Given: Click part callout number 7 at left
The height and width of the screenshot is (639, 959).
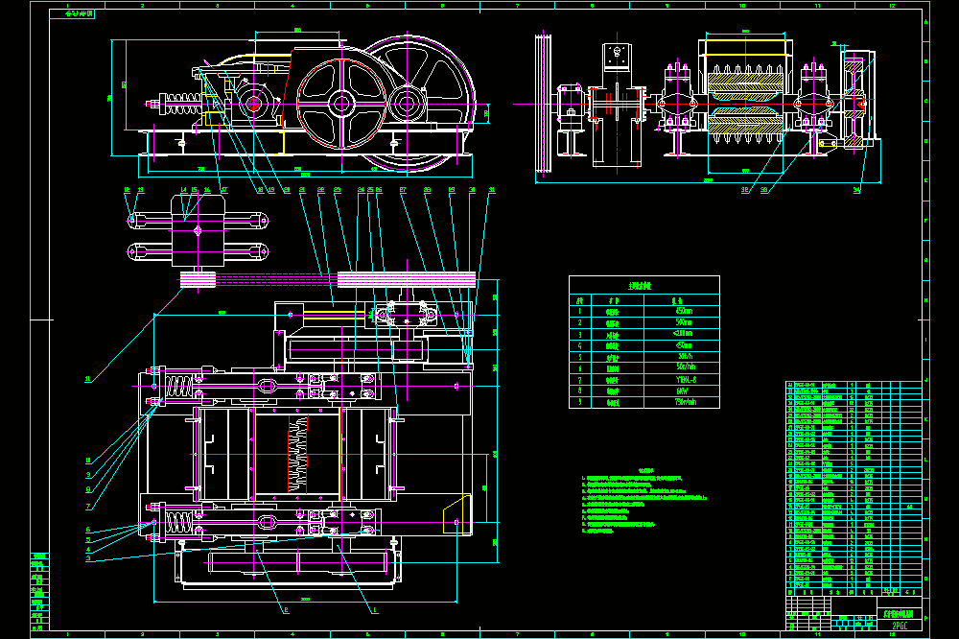Looking at the screenshot, I should 88,507.
